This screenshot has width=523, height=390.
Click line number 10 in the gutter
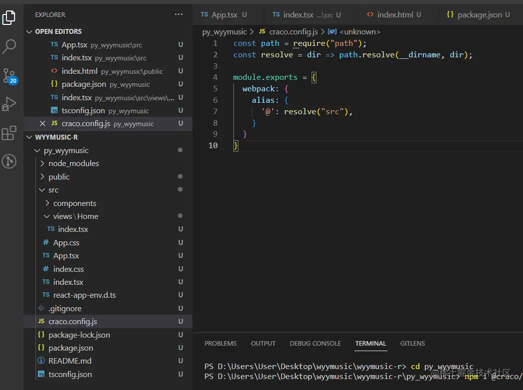point(213,146)
